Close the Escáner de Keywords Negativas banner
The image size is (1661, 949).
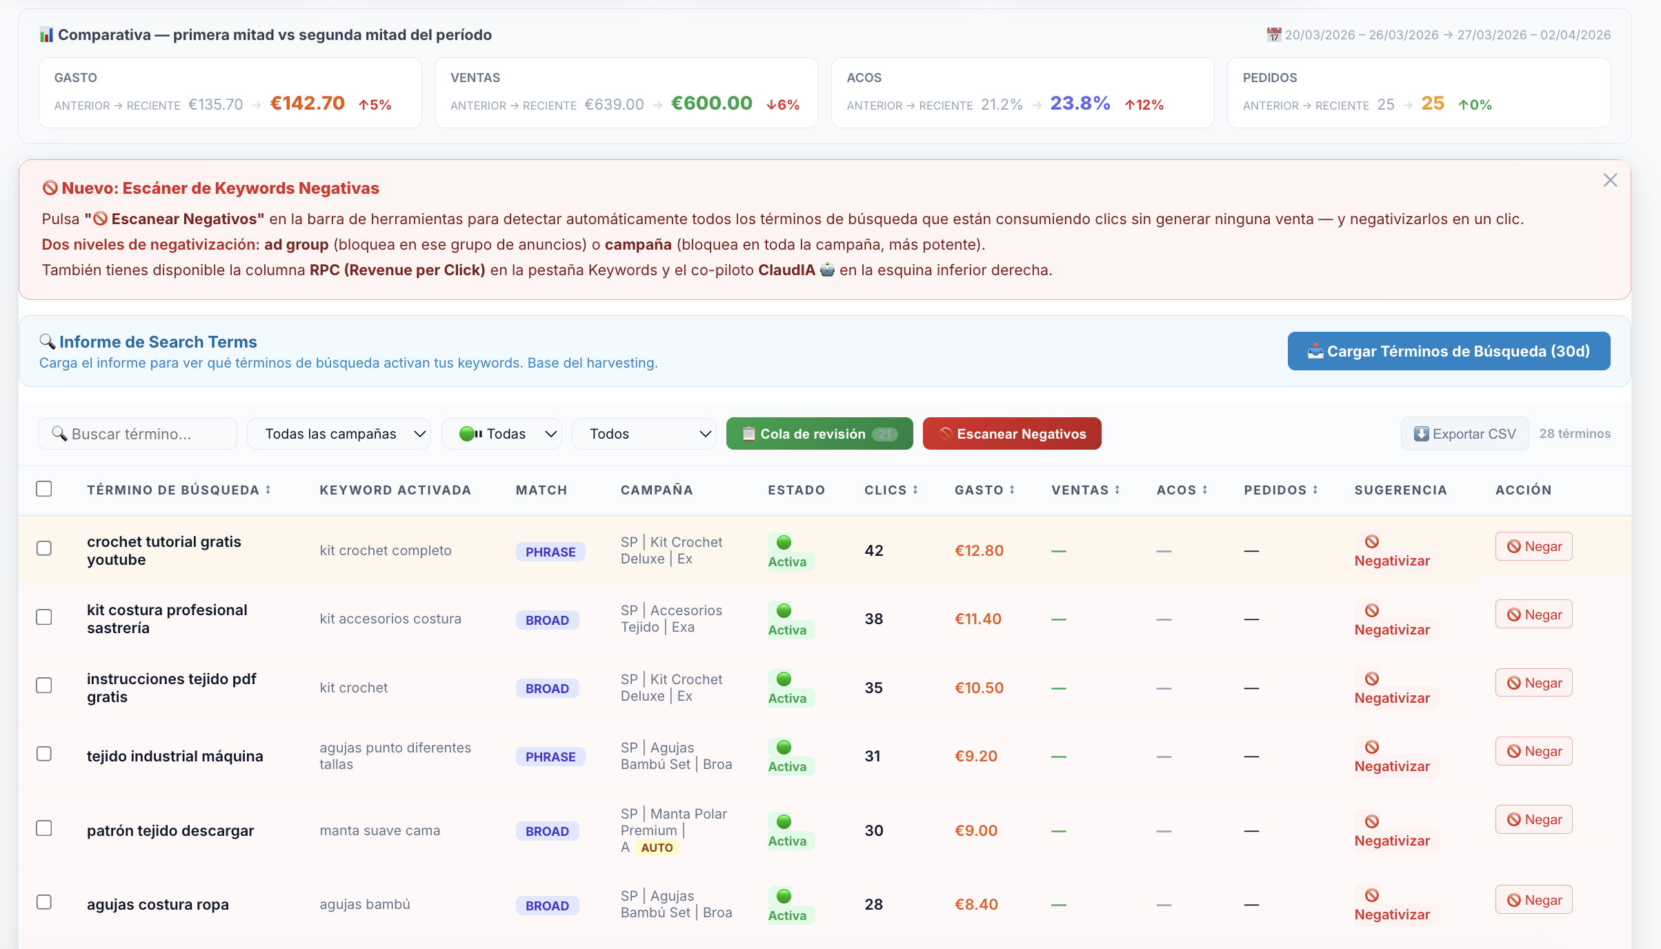point(1610,181)
